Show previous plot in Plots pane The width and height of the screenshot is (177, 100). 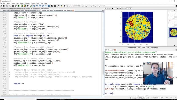[118, 8]
